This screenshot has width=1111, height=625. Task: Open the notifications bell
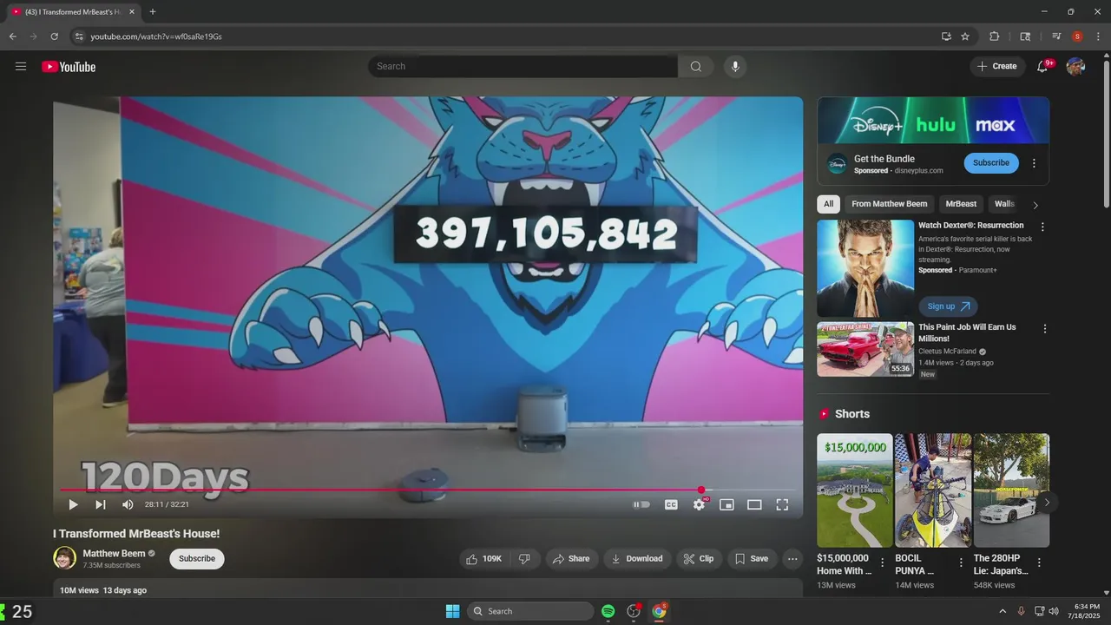(x=1042, y=67)
